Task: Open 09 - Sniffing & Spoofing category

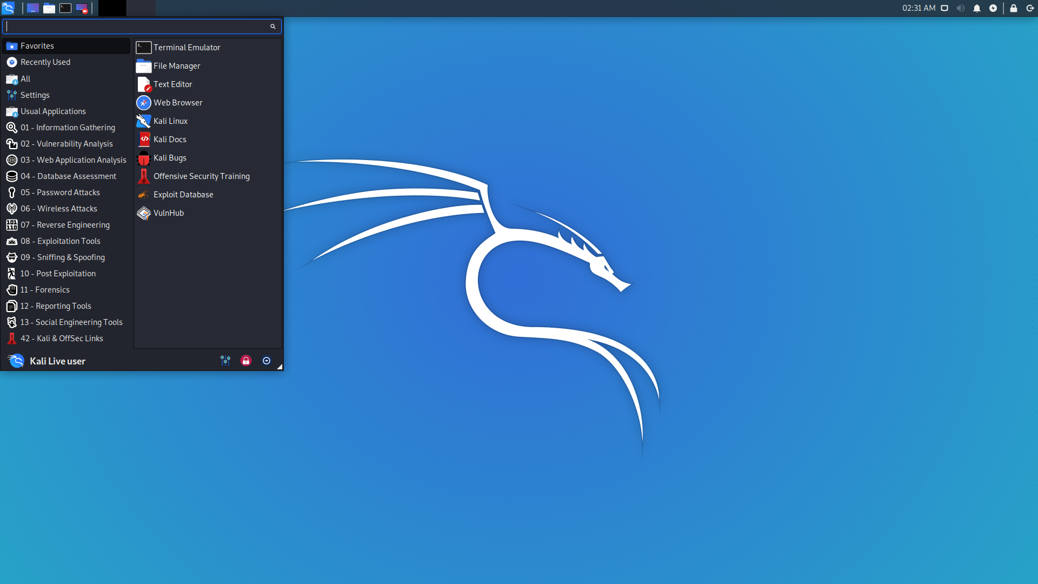Action: (66, 257)
